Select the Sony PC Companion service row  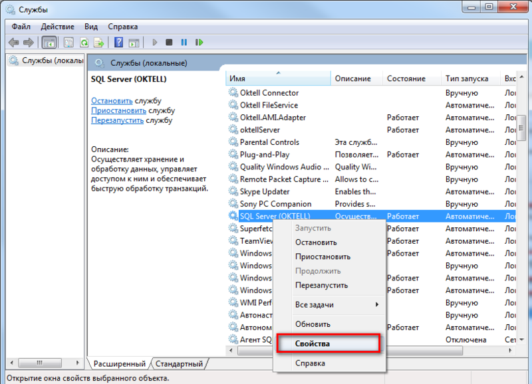coord(372,204)
